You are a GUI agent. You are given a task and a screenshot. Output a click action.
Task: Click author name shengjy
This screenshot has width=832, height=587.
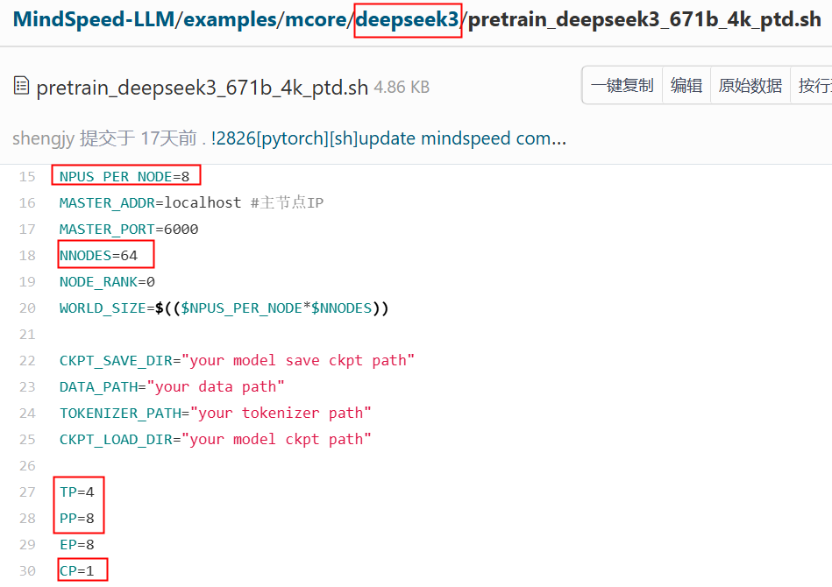coord(44,139)
